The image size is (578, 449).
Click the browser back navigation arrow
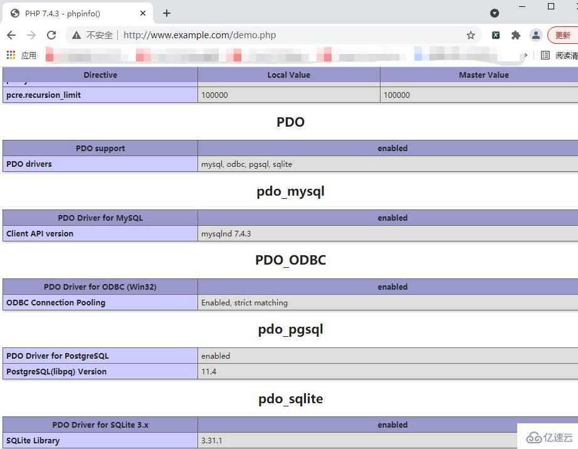click(x=11, y=35)
